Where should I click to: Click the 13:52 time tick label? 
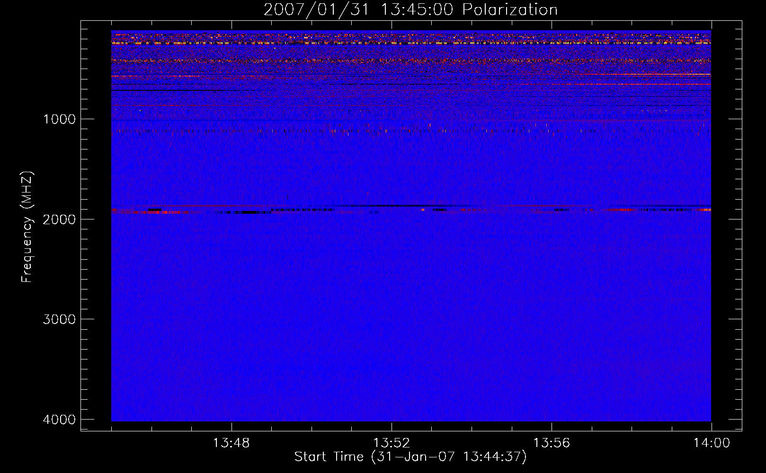point(392,443)
